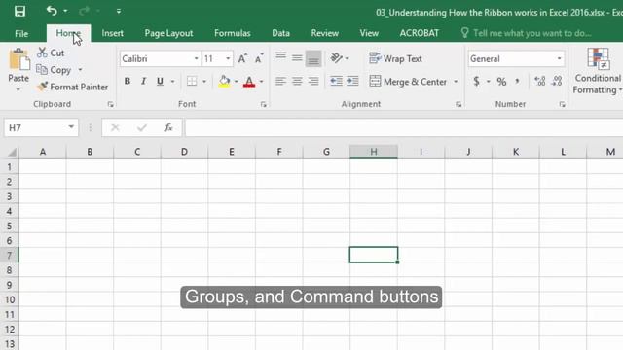Click the Merge & Center button
The height and width of the screenshot is (350, 623).
[408, 82]
